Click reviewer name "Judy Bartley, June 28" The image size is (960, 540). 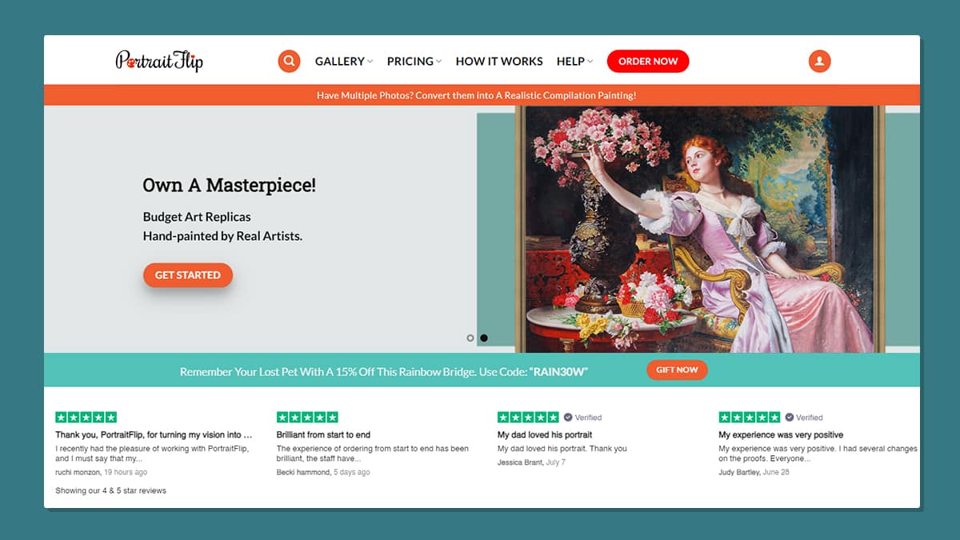pos(754,473)
